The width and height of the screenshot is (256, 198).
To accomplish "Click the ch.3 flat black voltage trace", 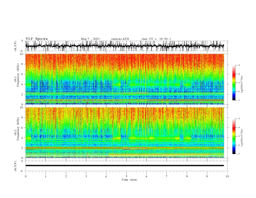I will click(x=124, y=166).
